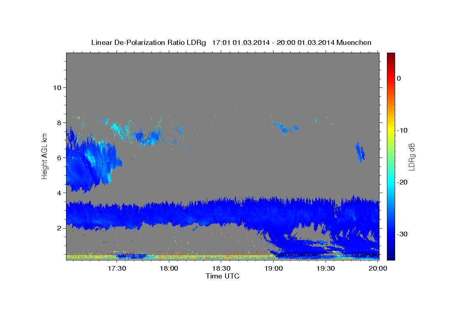Screen dimensions: 469x312
Task: Click the 'Time UTC' x-axis label
Action: pos(223,276)
